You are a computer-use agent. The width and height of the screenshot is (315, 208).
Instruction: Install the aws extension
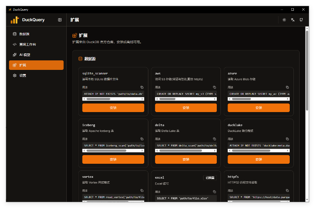(x=186, y=108)
